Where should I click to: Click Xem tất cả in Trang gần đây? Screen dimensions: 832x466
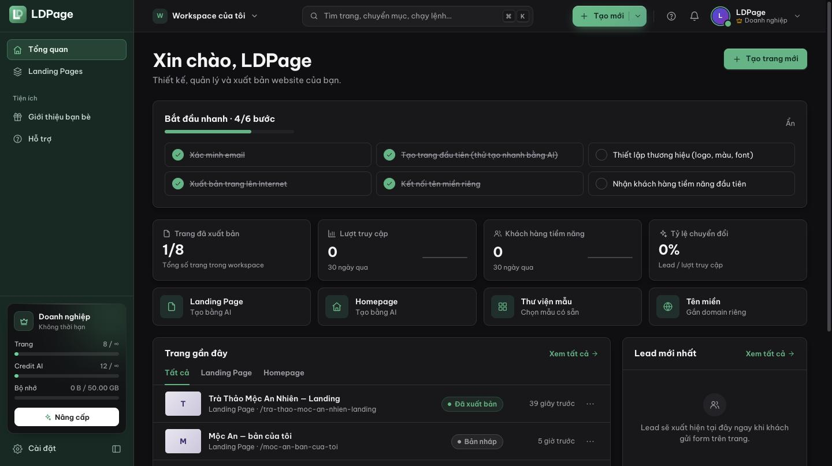click(574, 353)
